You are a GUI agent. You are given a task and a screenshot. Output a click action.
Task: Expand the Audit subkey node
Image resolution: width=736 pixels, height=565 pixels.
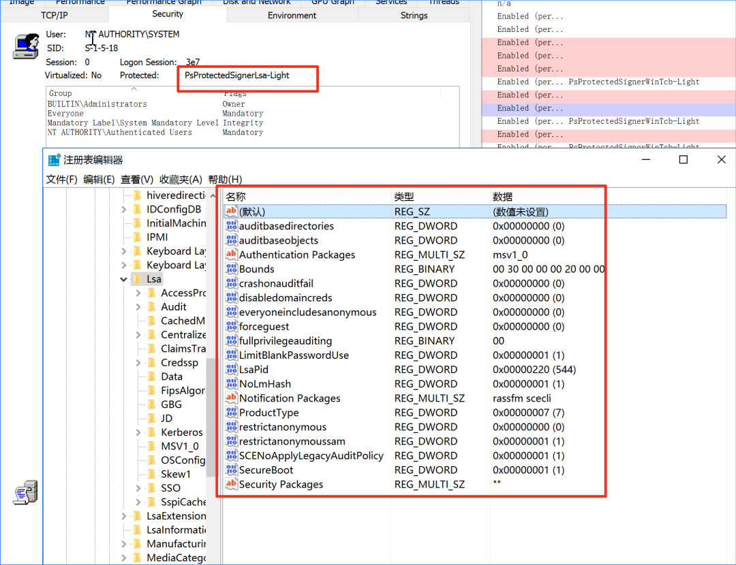pos(138,307)
